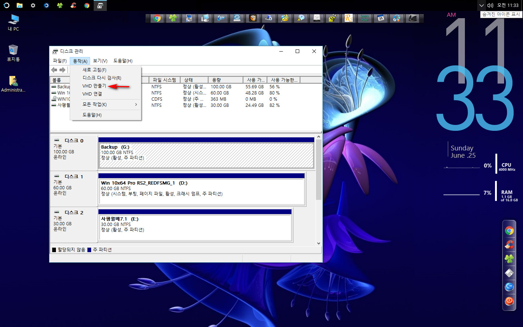Click the orange 3D cube dock icon
Viewport: 523px width, 327px height.
(x=253, y=18)
